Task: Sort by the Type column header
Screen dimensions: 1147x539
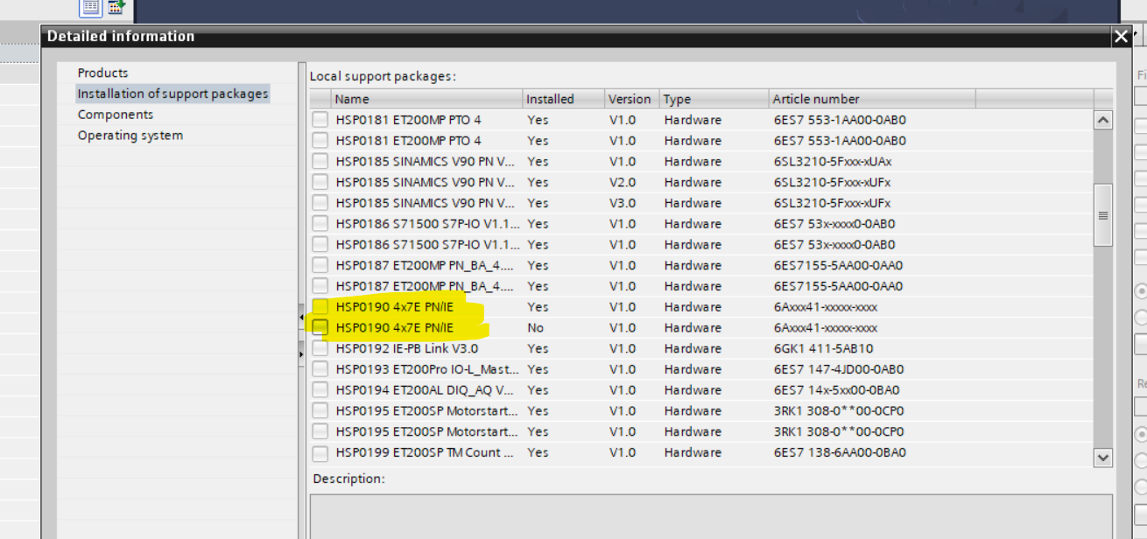Action: (x=714, y=99)
